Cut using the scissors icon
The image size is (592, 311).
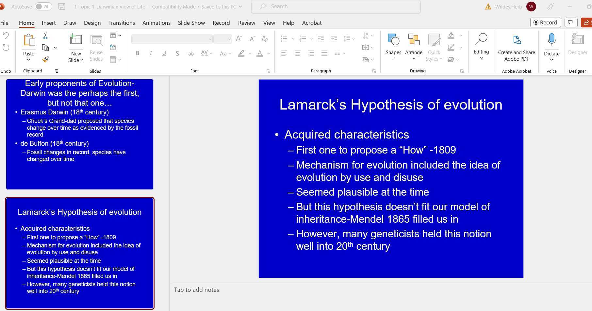[45, 35]
